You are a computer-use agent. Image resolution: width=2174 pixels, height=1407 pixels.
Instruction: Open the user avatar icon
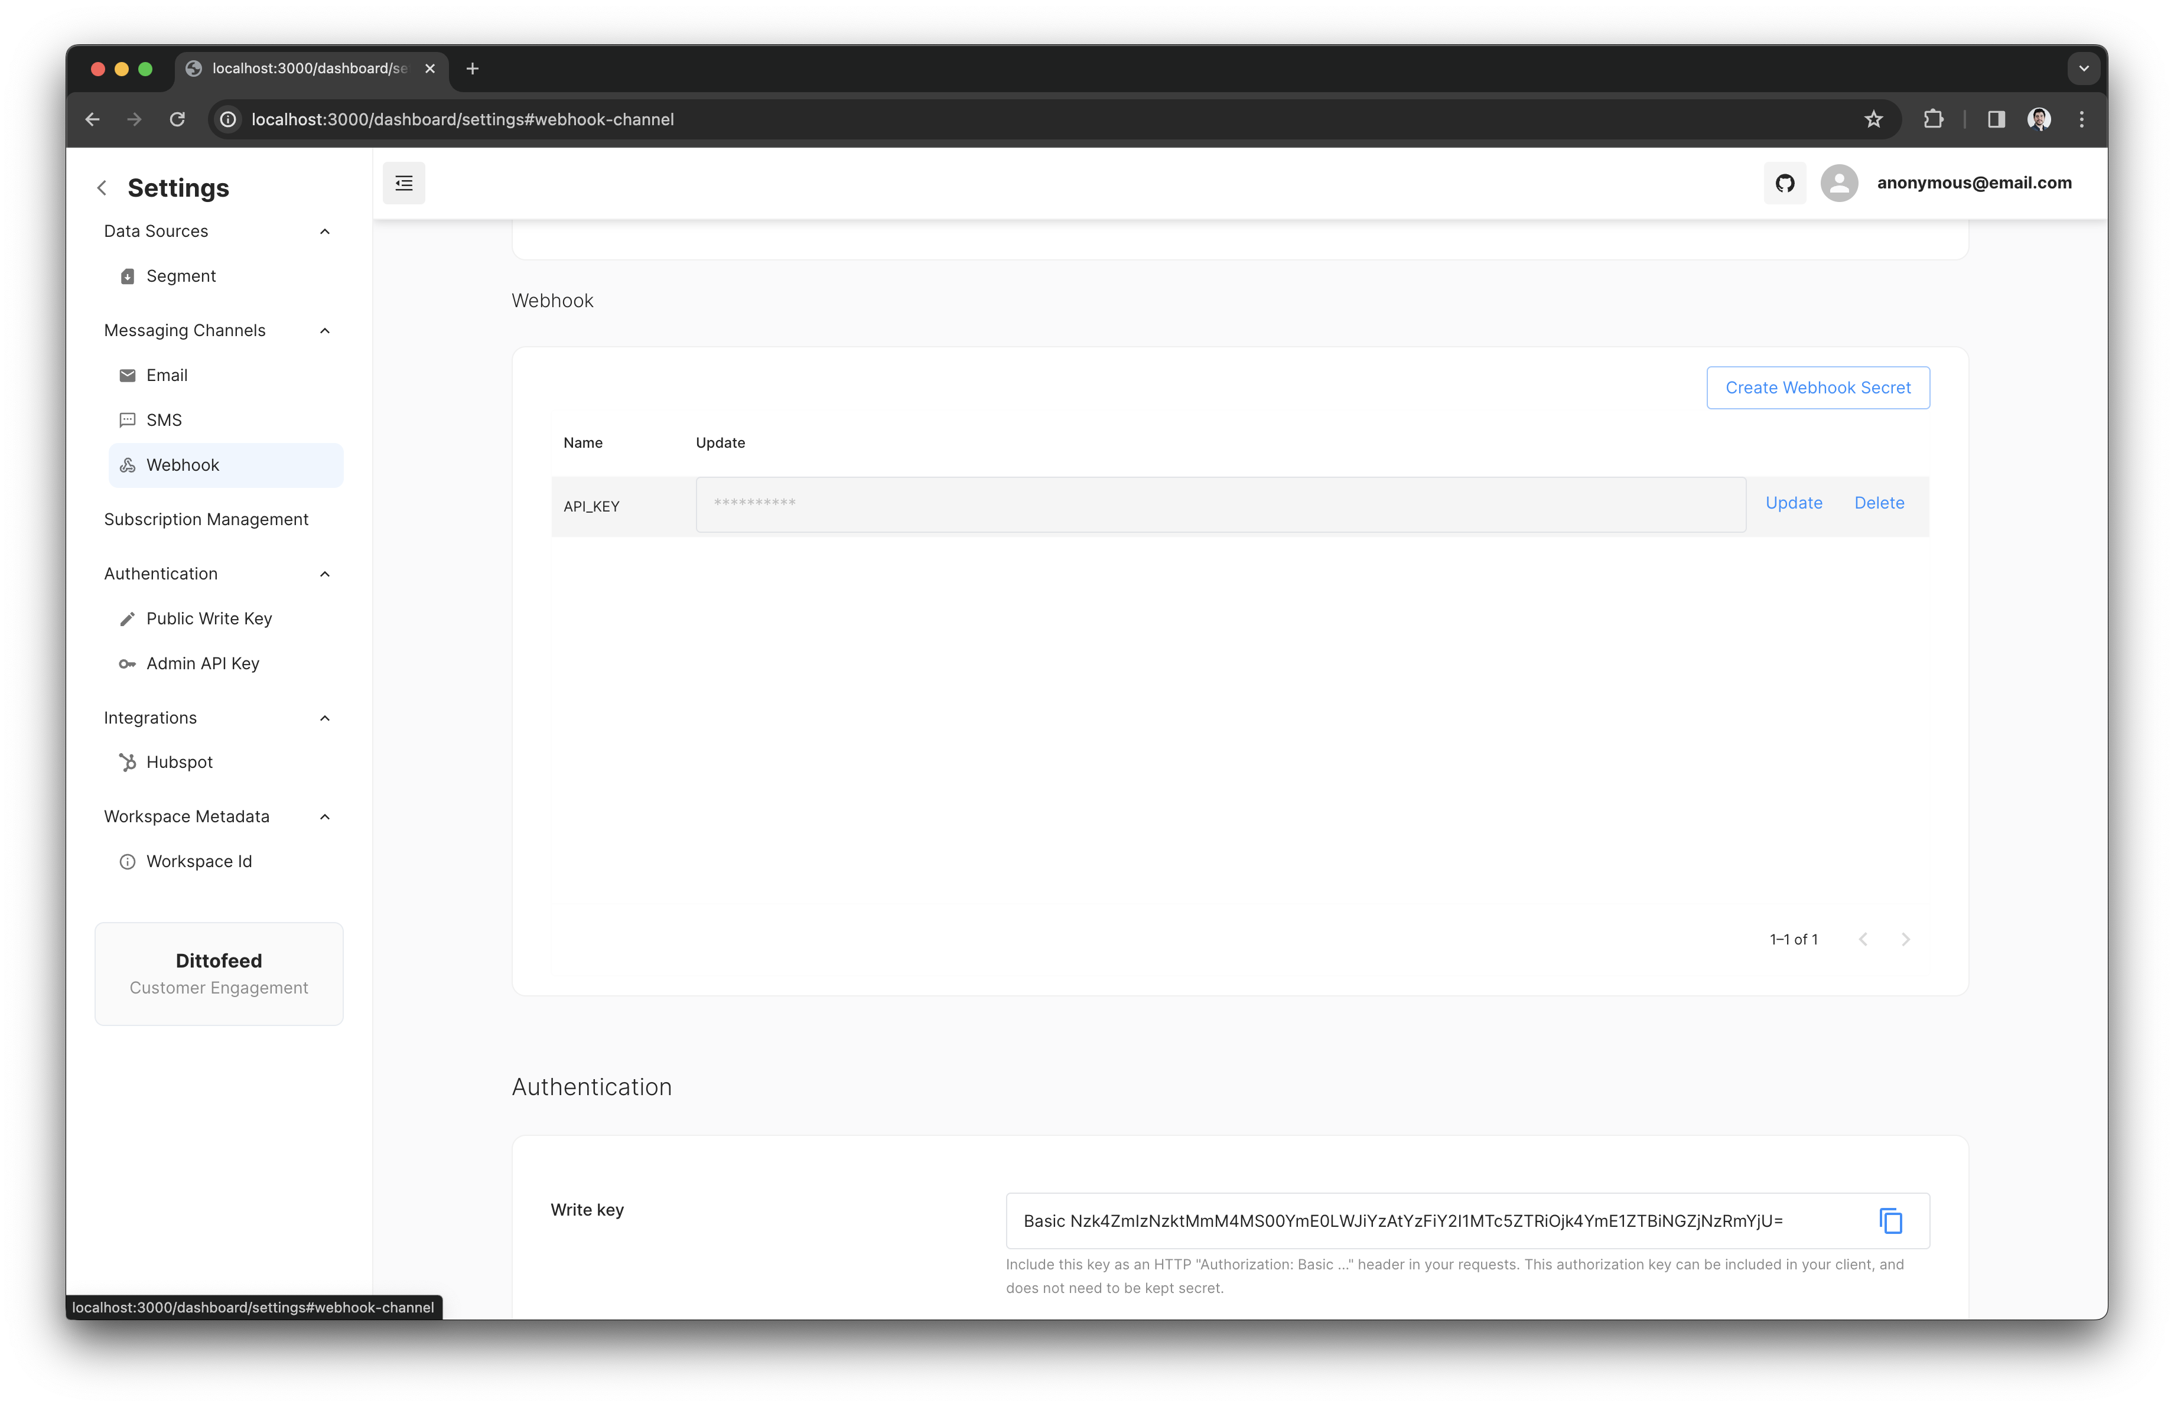pos(1839,184)
